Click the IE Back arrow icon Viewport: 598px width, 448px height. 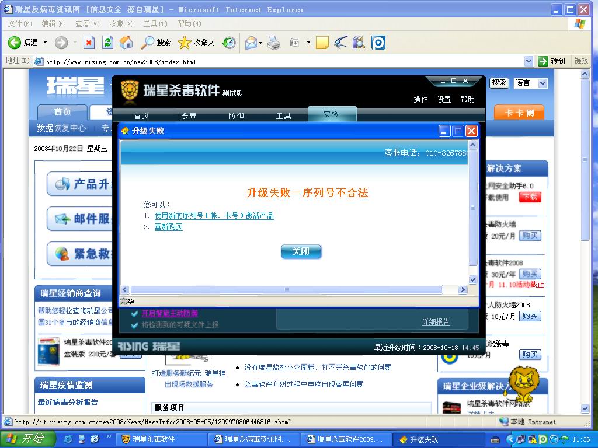pos(15,42)
